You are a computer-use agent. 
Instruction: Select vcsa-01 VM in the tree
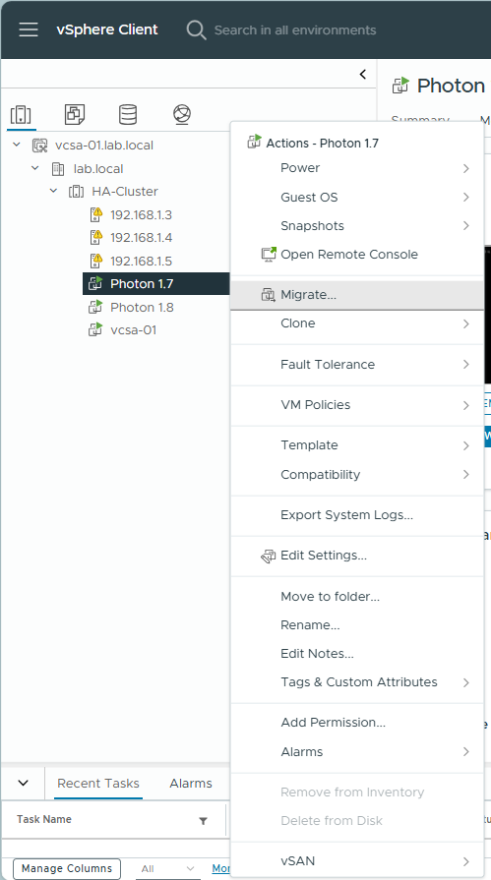coord(133,330)
